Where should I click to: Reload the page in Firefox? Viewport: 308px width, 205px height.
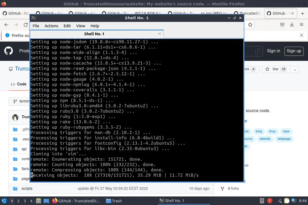click(26, 25)
